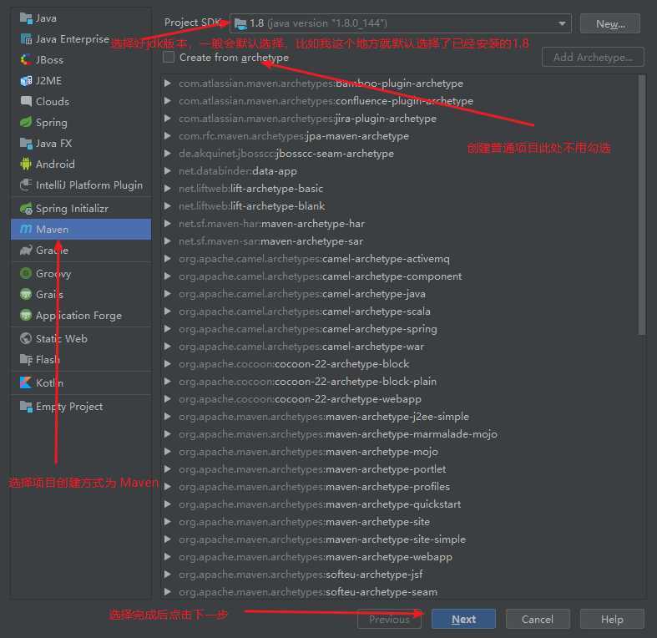Screen dimensions: 657x638
Task: Select the Grails icon
Action: pyautogui.click(x=26, y=294)
